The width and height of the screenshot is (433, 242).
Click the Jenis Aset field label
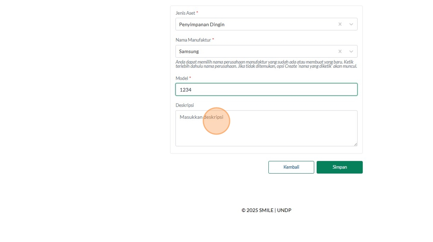185,13
